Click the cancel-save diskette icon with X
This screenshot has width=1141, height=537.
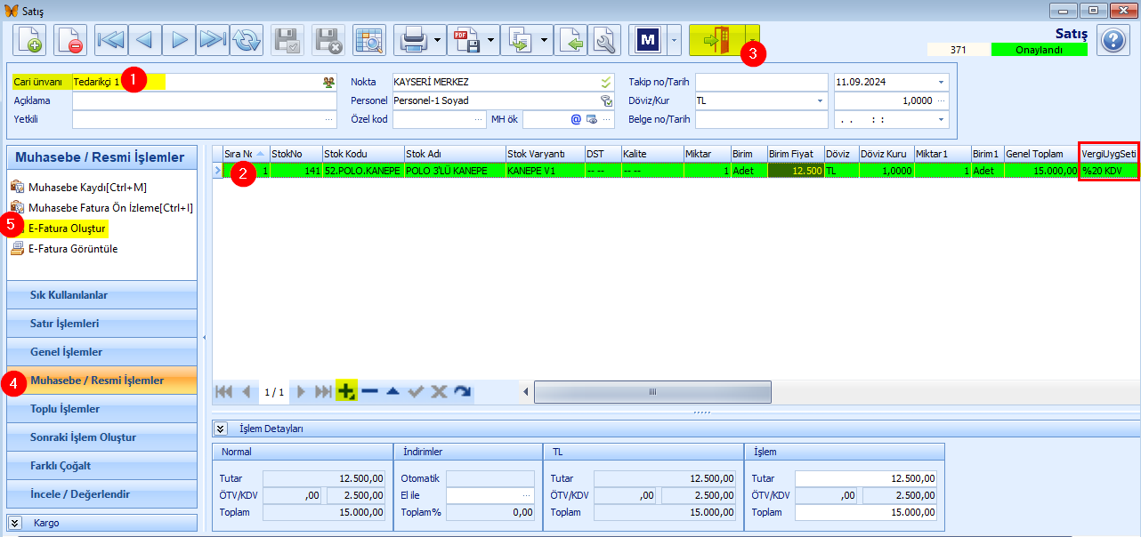tap(328, 40)
